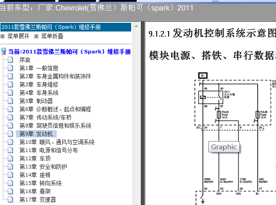Image resolution: width=276 pixels, height=205 pixels.
Task: Go to 第6章 诊断概述、起点和编程
Action: 55,109
